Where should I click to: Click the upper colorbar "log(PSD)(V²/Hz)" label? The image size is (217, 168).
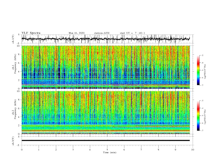[205, 72]
